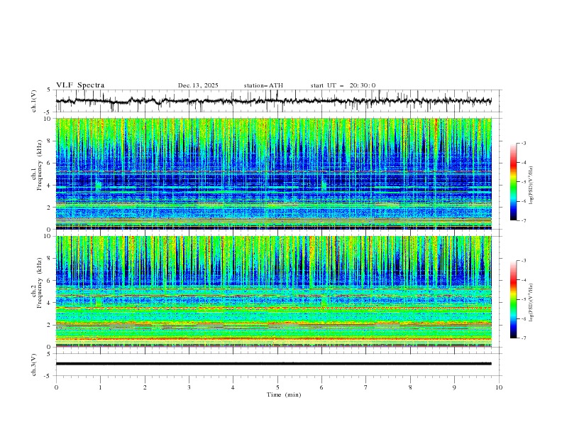
Task: Click time axis tick label "8"
Action: click(410, 387)
